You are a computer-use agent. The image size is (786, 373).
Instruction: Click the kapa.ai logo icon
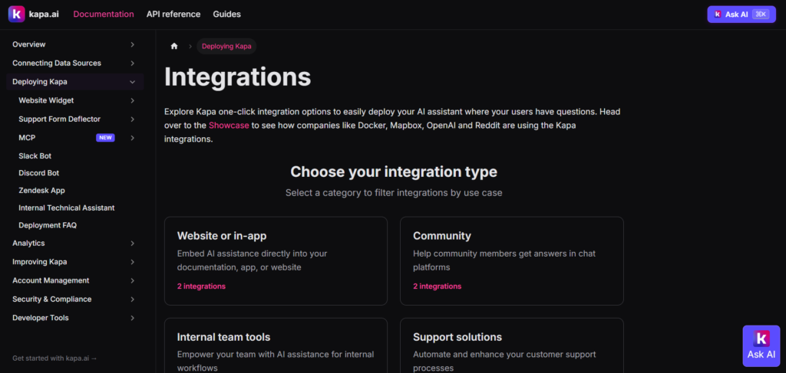[17, 14]
